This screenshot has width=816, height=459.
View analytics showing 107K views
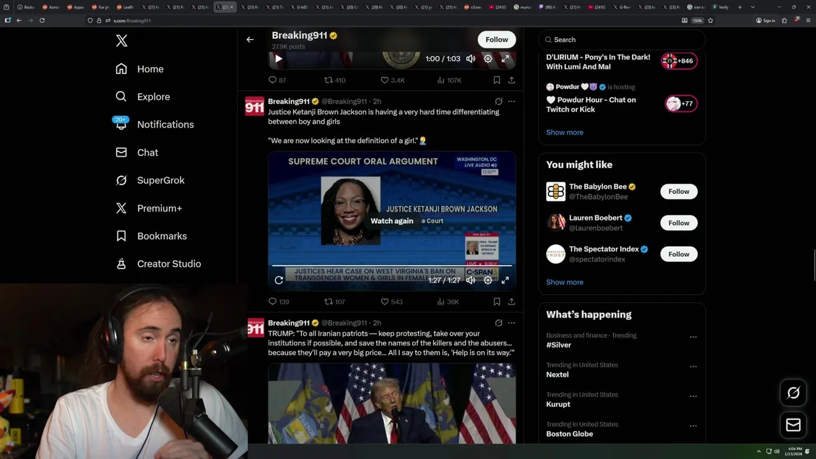[449, 80]
